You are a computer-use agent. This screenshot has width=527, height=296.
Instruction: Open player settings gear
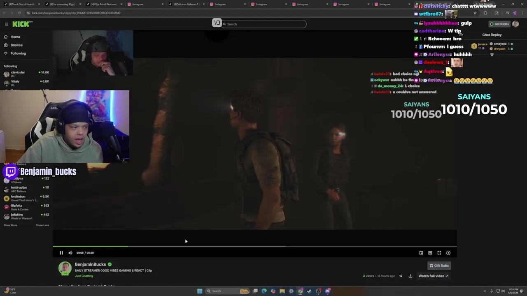(448, 253)
